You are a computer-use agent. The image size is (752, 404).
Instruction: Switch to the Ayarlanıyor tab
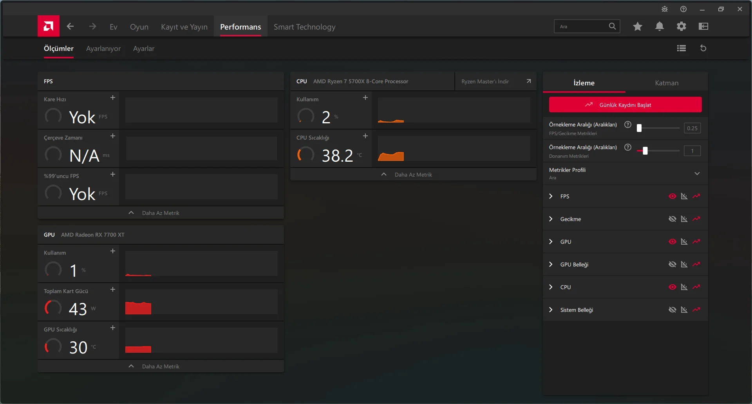(x=103, y=49)
